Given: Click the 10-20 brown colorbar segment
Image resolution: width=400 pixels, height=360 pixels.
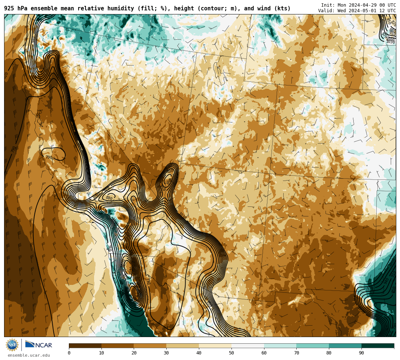Looking at the screenshot, I should click(118, 346).
